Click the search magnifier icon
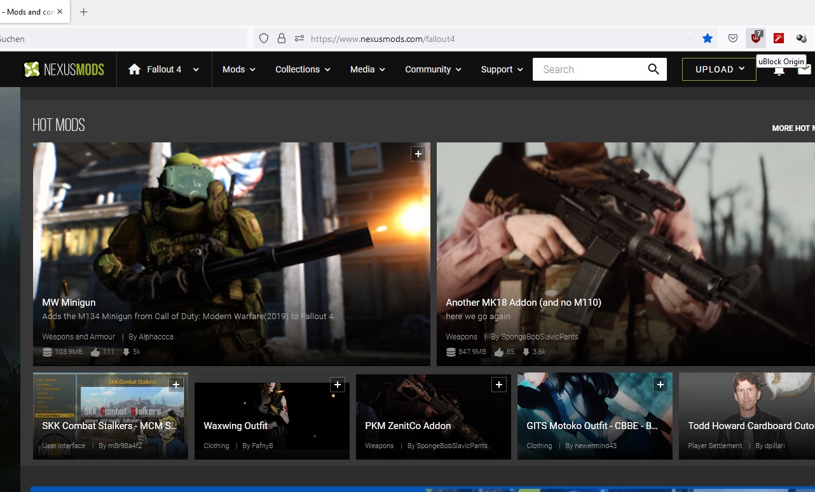The height and width of the screenshot is (492, 815). click(653, 69)
